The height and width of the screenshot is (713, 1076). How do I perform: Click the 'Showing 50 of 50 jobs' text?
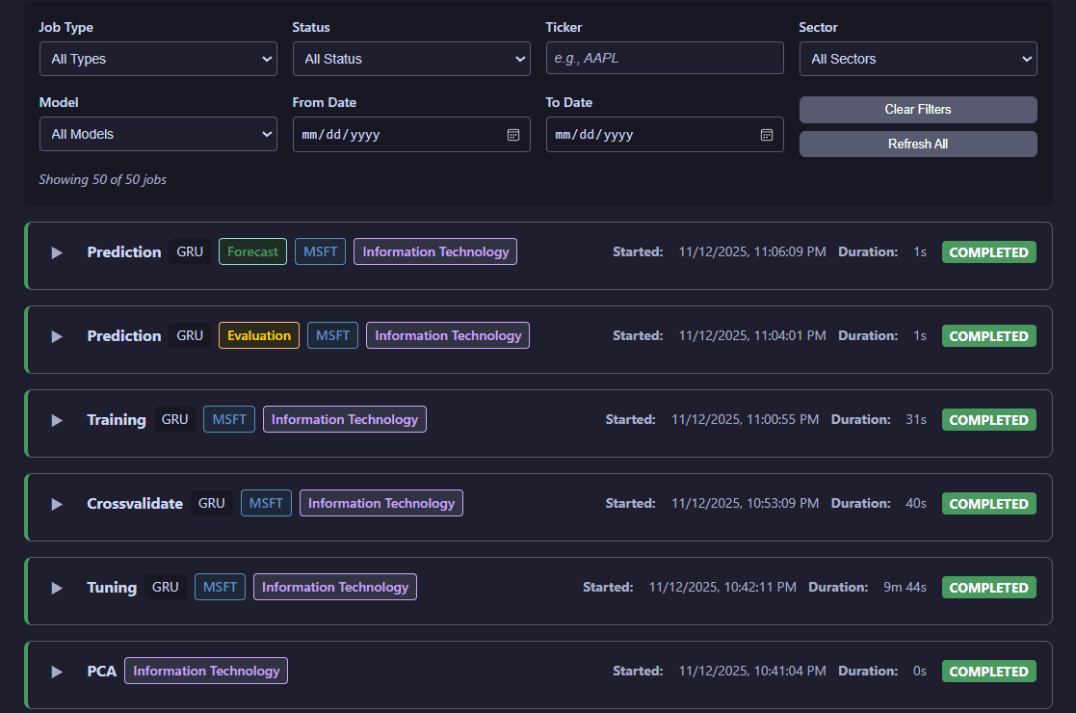(x=103, y=180)
